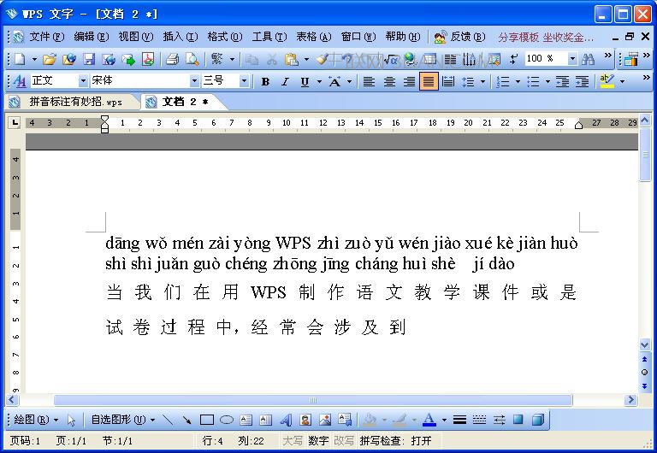The image size is (657, 453).
Task: Open the 编辑 Edit menu
Action: [x=91, y=37]
